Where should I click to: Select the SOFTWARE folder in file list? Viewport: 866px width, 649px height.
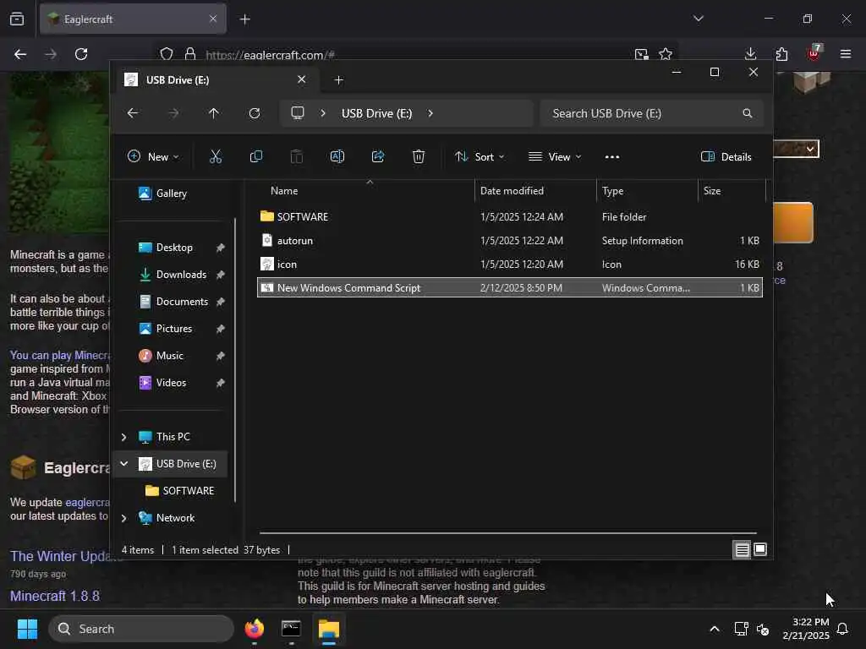coord(509,217)
